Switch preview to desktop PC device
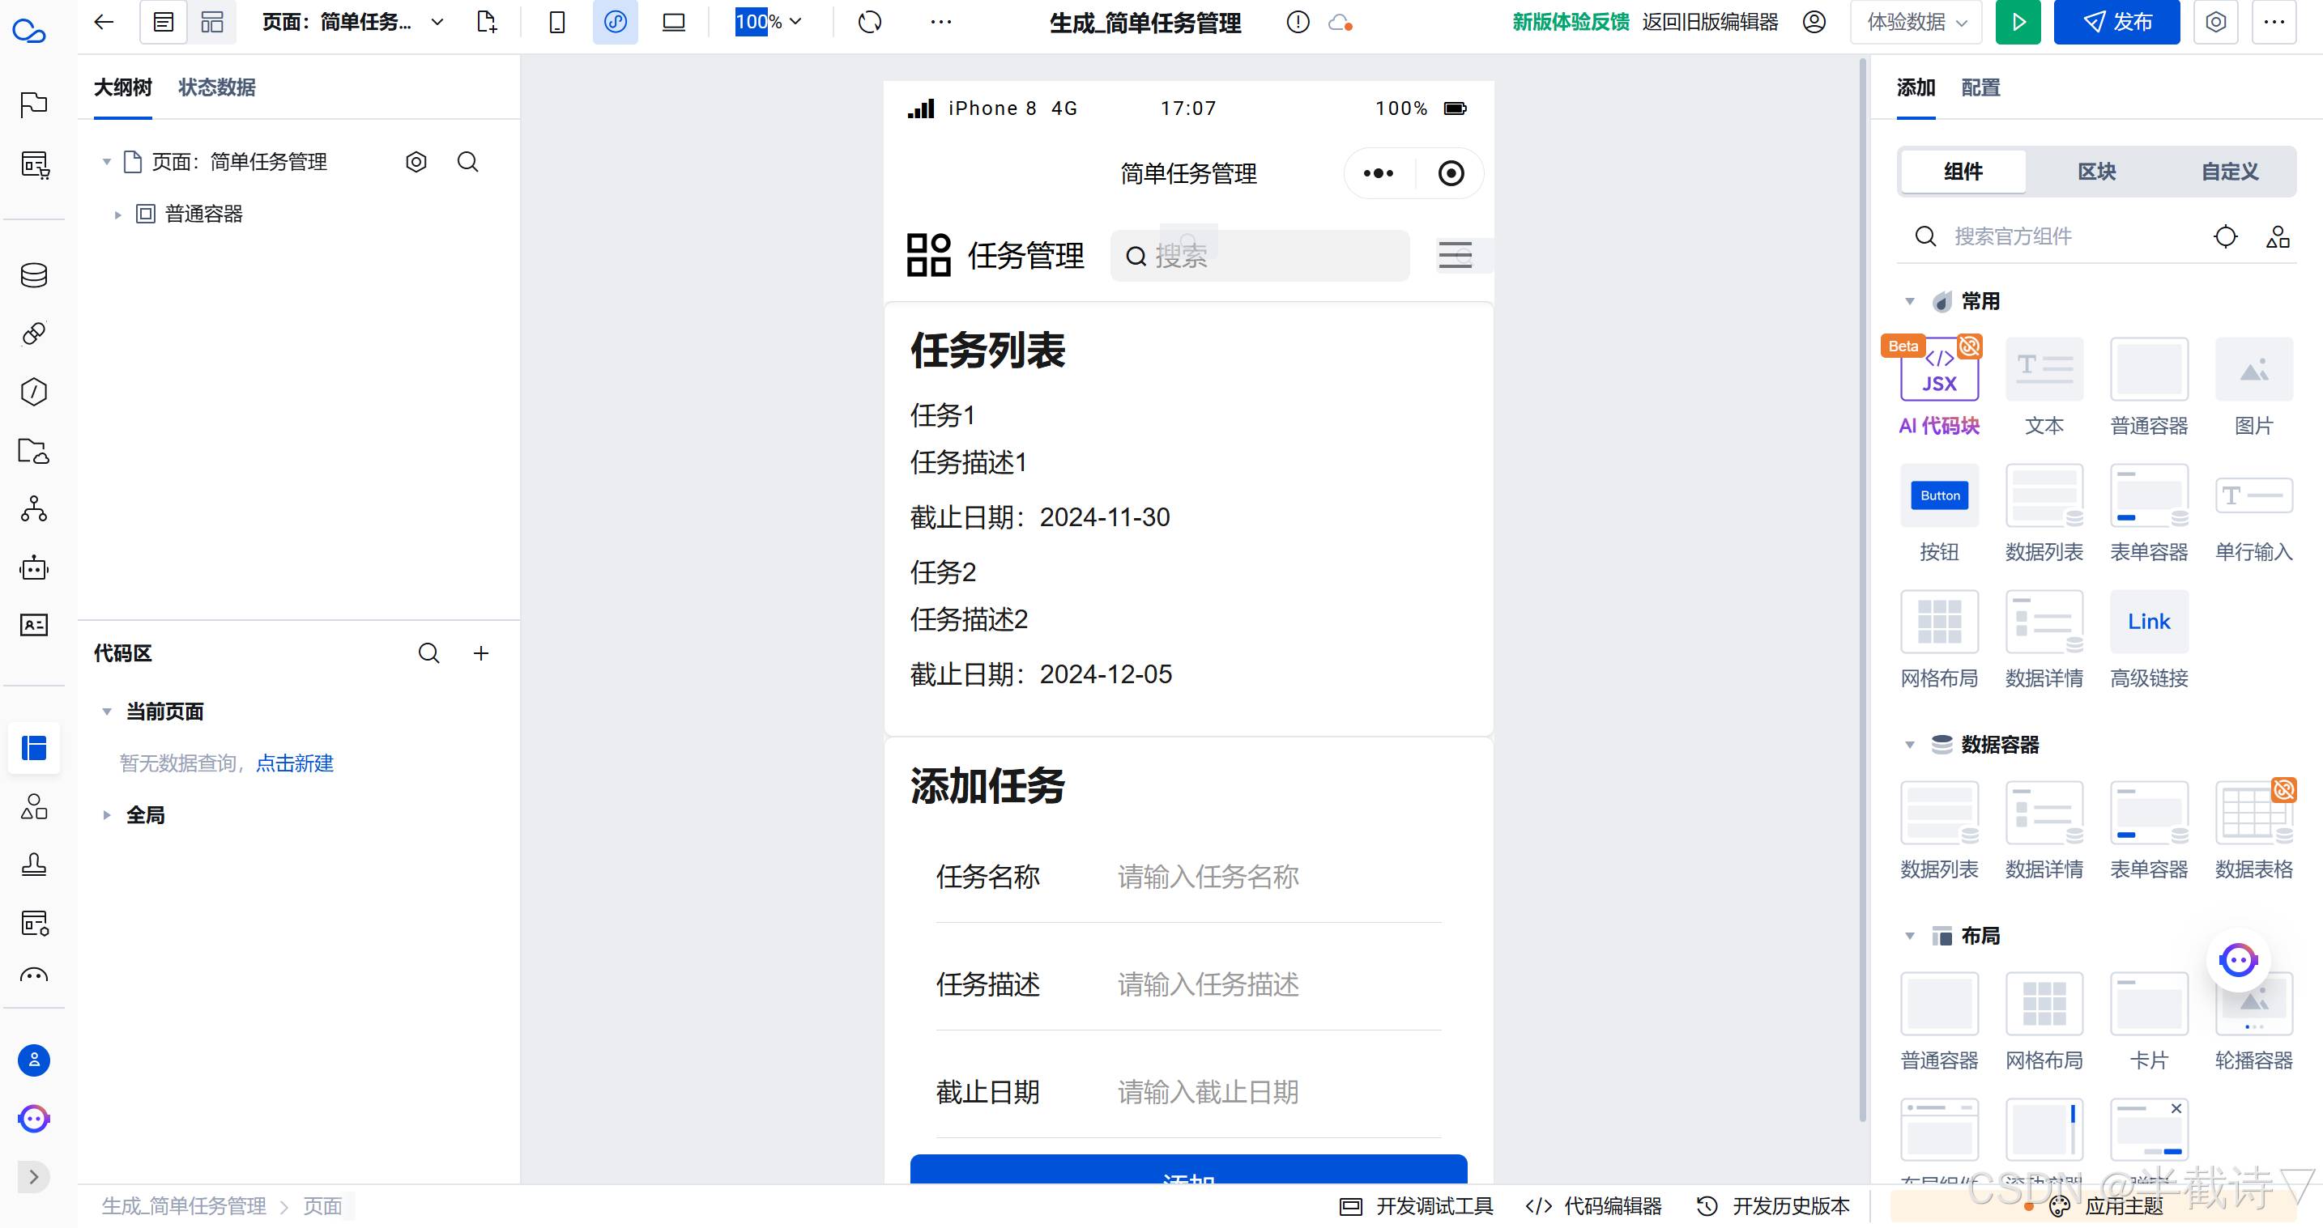2323x1228 pixels. 674,23
